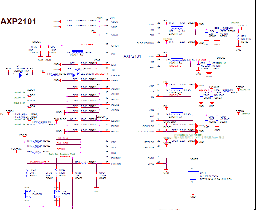Click the large AXP2101 title heading
The image size is (256, 210).
pos(18,22)
